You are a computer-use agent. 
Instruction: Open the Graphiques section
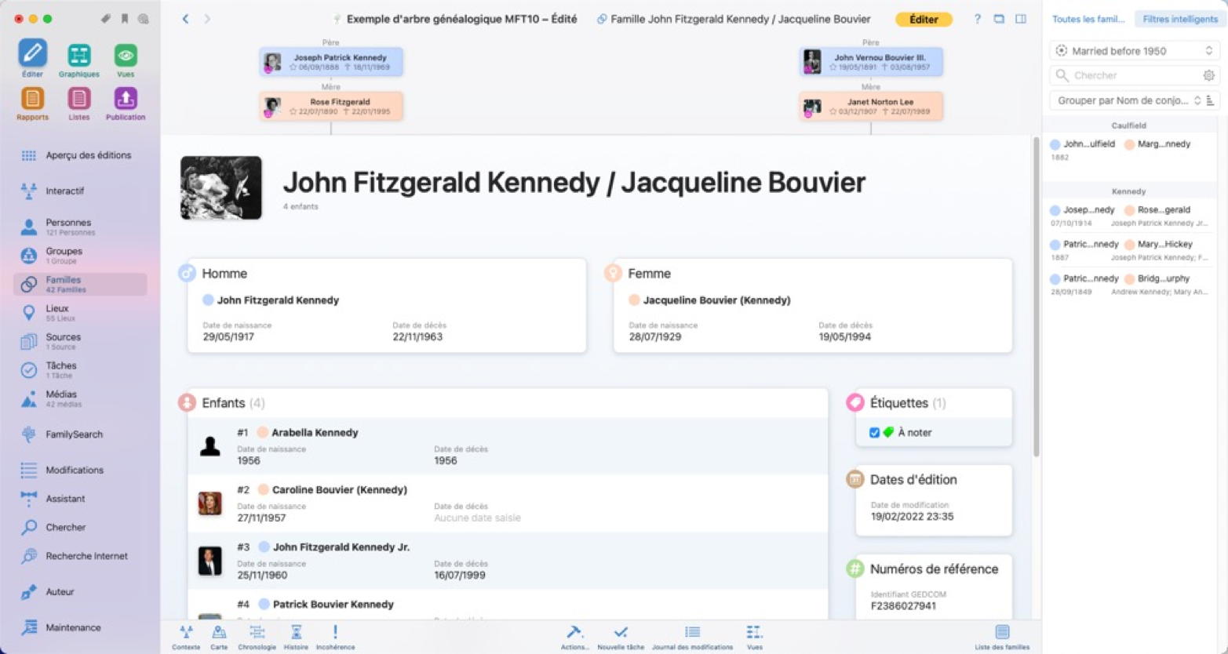pos(78,60)
